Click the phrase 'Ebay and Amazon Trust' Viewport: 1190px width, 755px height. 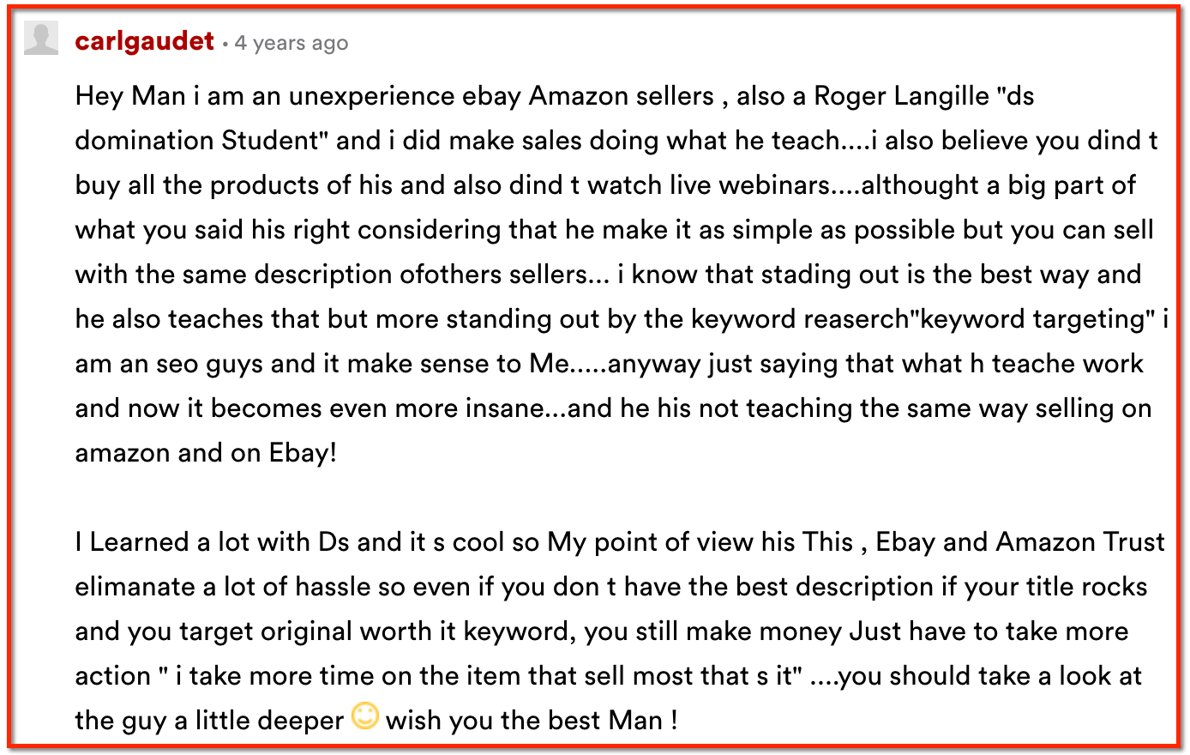pyautogui.click(x=1020, y=541)
